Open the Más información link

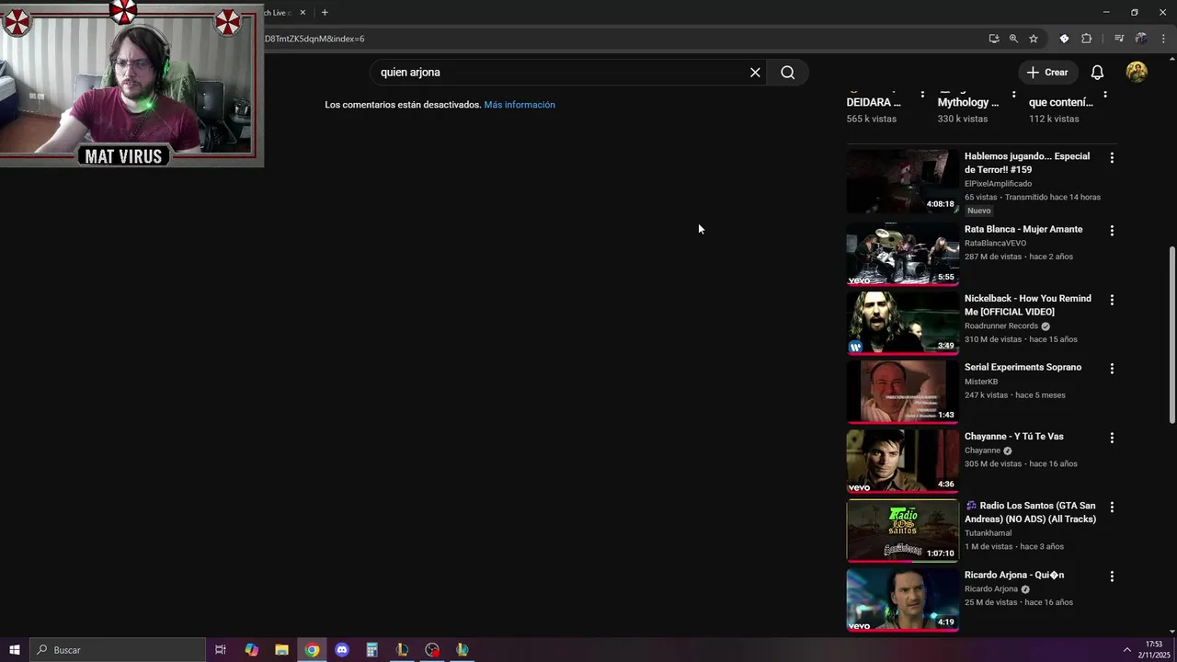tap(520, 105)
